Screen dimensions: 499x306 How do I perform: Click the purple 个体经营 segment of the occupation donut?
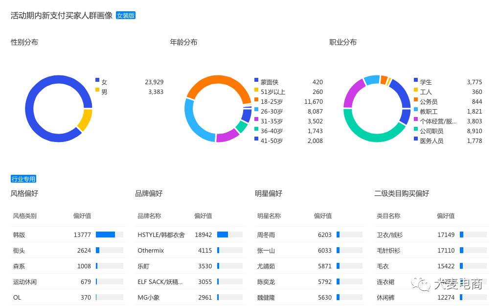pos(352,93)
